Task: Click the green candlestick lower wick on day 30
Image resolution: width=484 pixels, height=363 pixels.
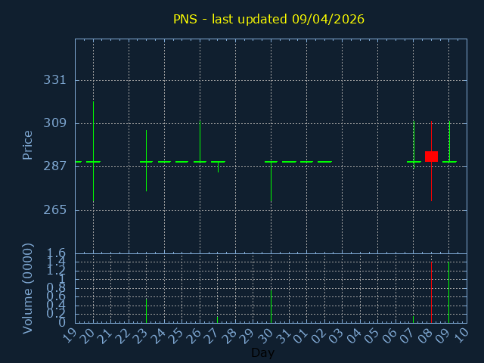Action: (x=271, y=183)
